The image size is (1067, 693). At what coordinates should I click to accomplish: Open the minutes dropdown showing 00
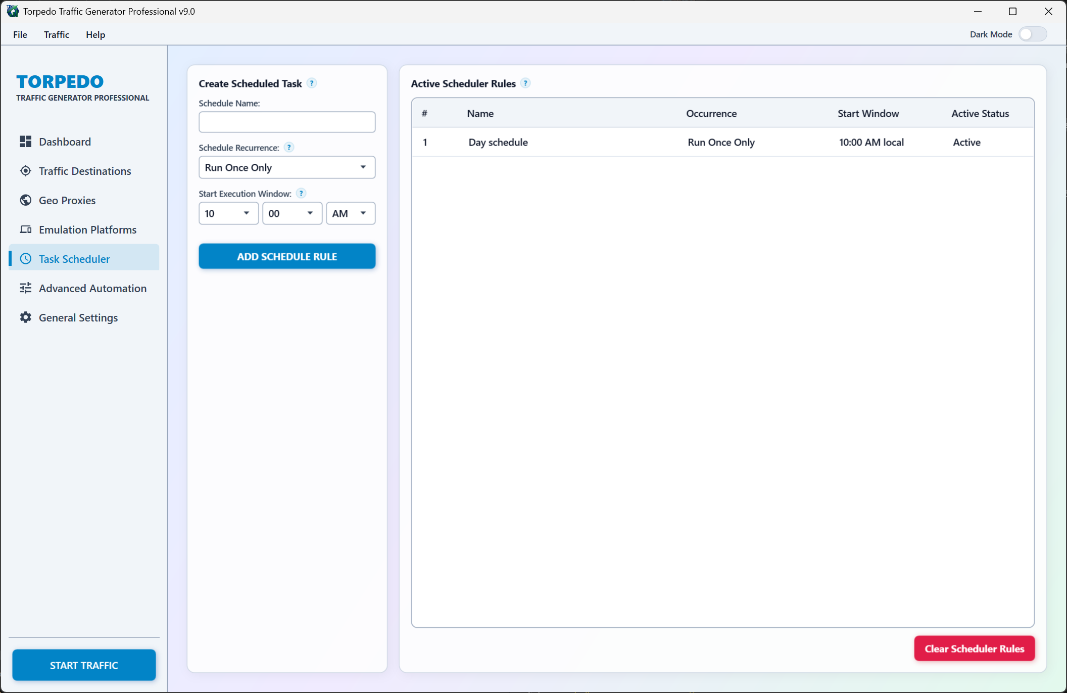point(292,213)
